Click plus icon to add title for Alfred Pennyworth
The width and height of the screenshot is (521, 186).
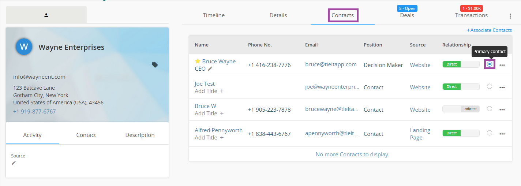(222, 137)
